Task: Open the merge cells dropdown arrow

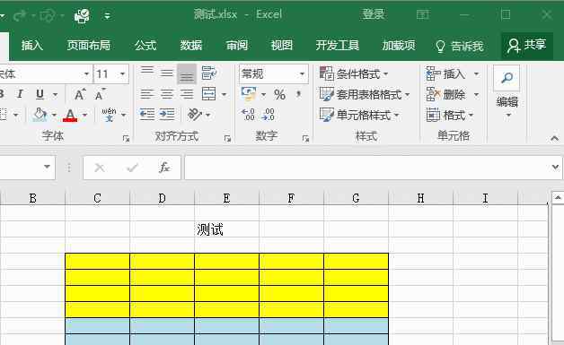Action: point(224,94)
